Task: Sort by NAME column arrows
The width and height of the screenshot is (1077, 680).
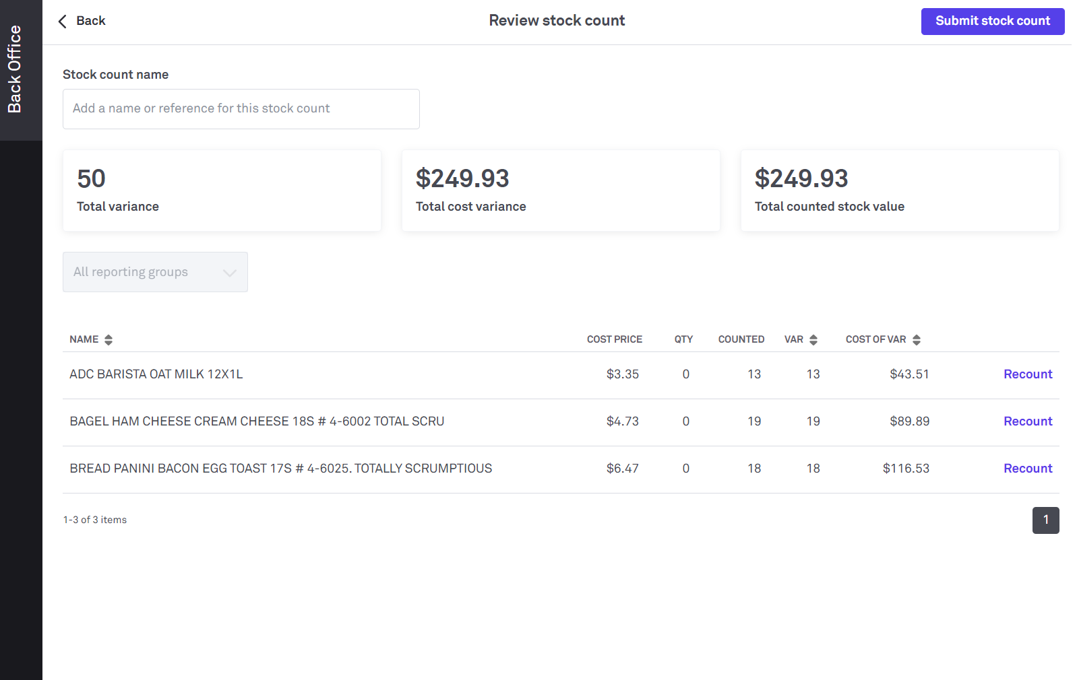Action: click(109, 340)
